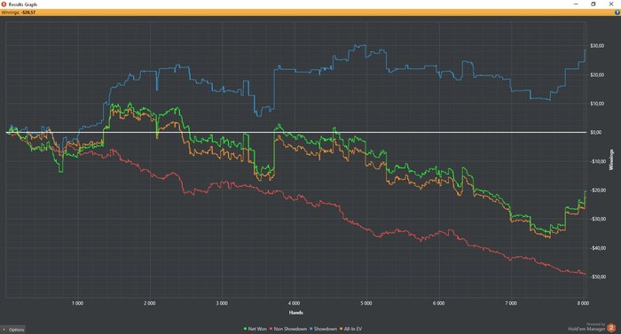621x334 pixels.
Task: Click the $0,00 axis label
Action: [596, 133]
